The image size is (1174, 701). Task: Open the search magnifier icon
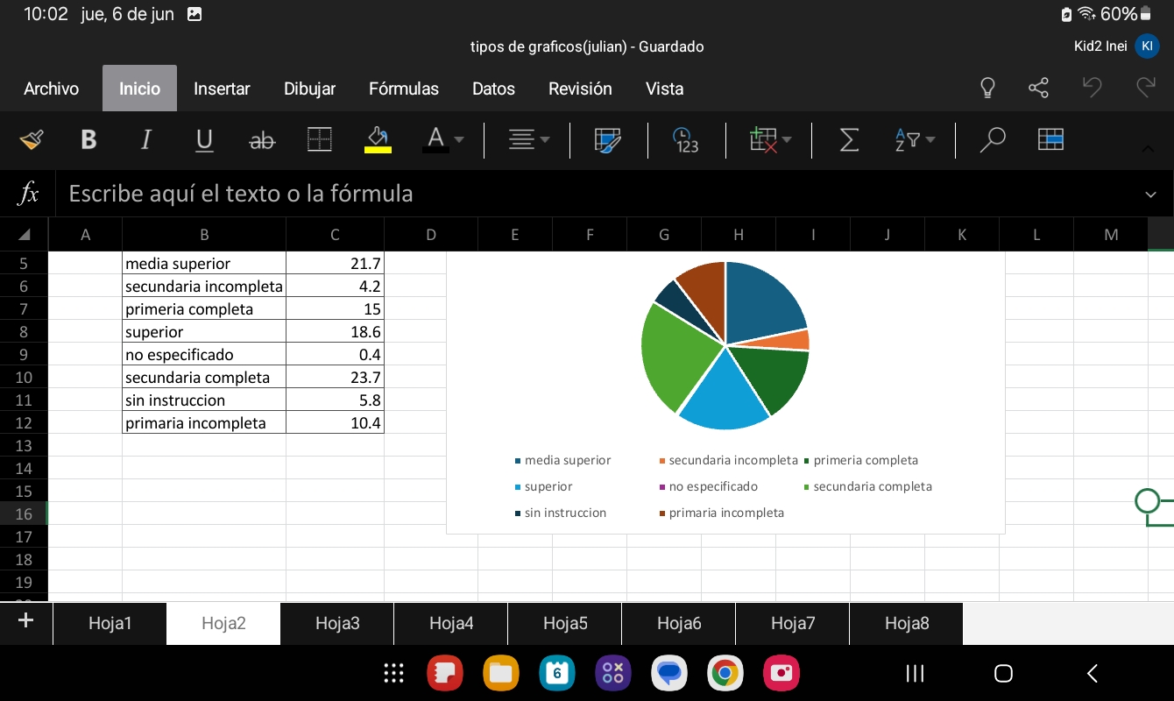[x=992, y=140]
